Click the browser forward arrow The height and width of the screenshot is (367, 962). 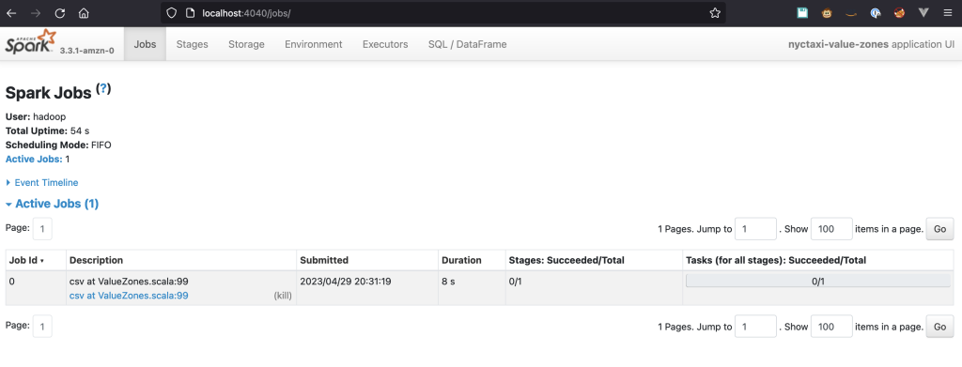pos(37,13)
